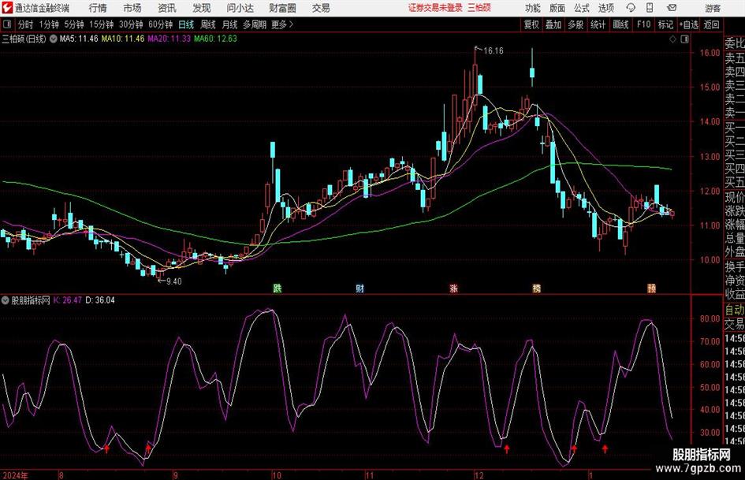Image resolution: width=745 pixels, height=480 pixels.
Task: Open the mail envelope icon
Action: pyautogui.click(x=672, y=8)
